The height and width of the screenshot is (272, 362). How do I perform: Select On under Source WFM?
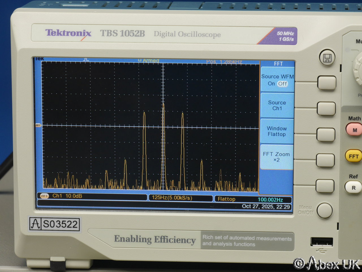tap(271, 84)
